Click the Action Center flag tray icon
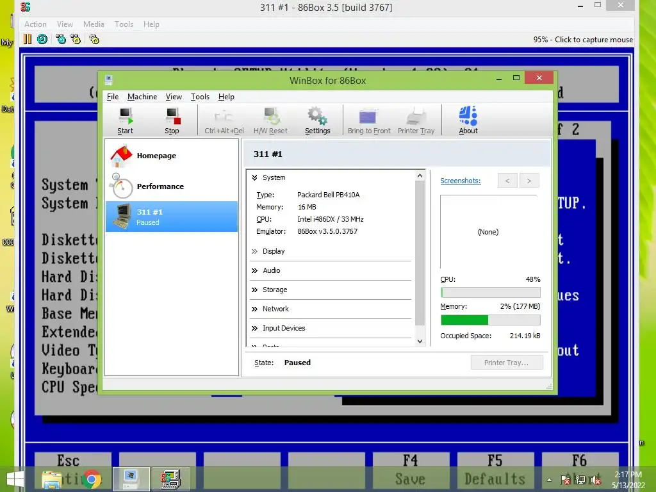 click(565, 480)
